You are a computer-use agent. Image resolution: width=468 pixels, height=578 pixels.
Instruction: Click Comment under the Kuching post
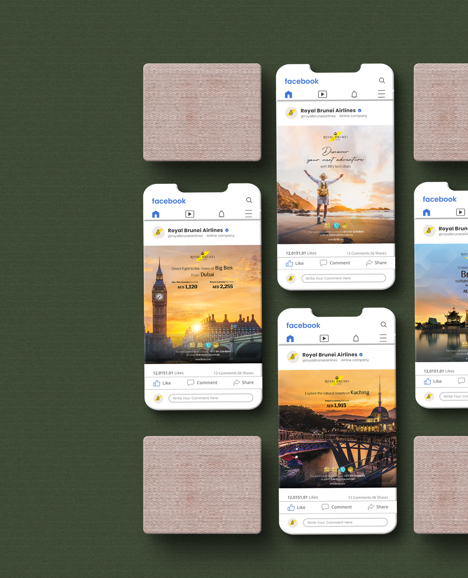[336, 507]
